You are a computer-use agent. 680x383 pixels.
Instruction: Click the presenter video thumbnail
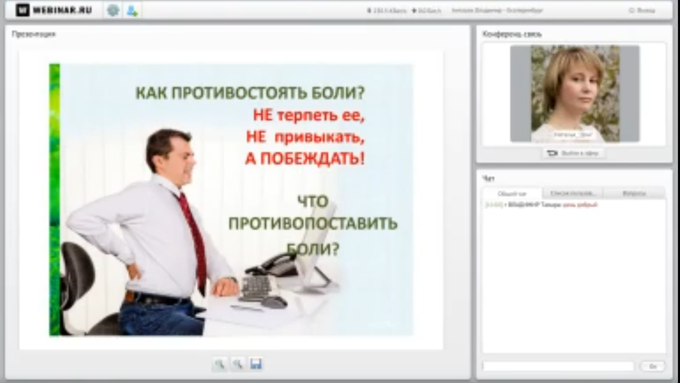pos(575,93)
